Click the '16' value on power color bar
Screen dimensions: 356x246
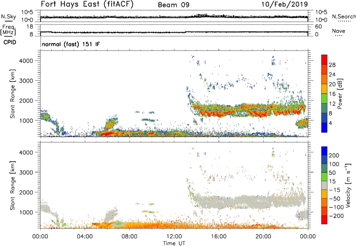[x=332, y=94]
